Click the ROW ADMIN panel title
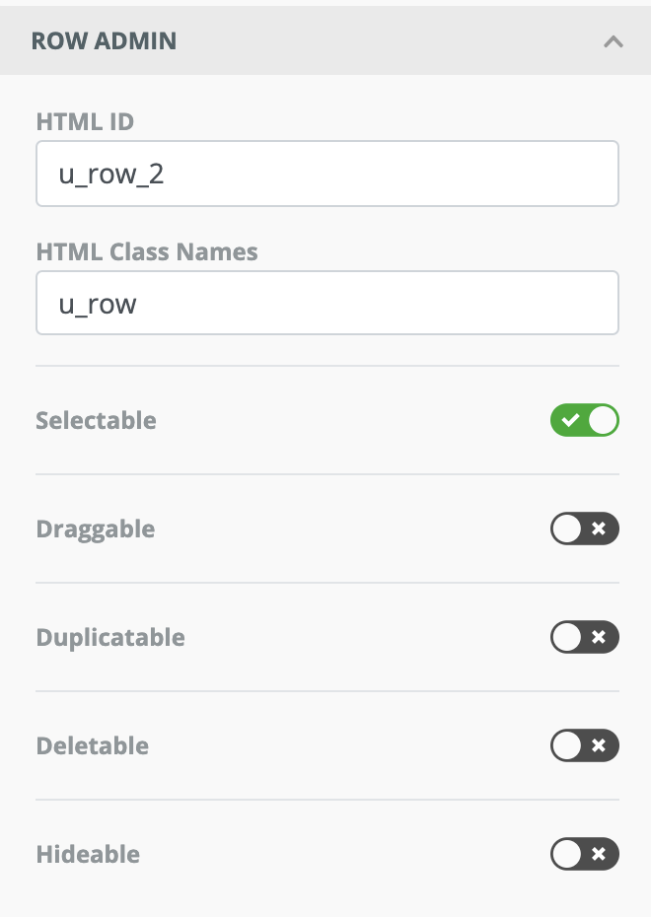This screenshot has height=917, width=651. [106, 41]
